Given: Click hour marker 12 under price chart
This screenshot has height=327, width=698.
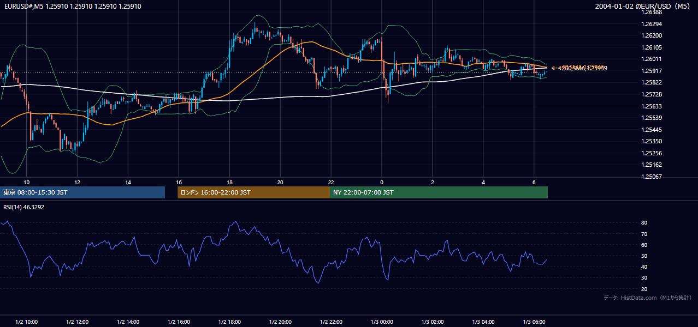Looking at the screenshot, I should point(77,182).
